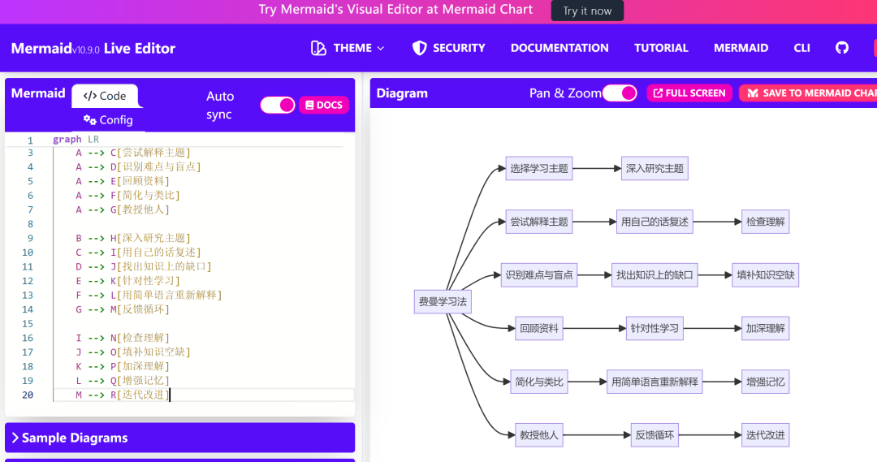
Task: Click the theme palette icon
Action: (x=318, y=48)
